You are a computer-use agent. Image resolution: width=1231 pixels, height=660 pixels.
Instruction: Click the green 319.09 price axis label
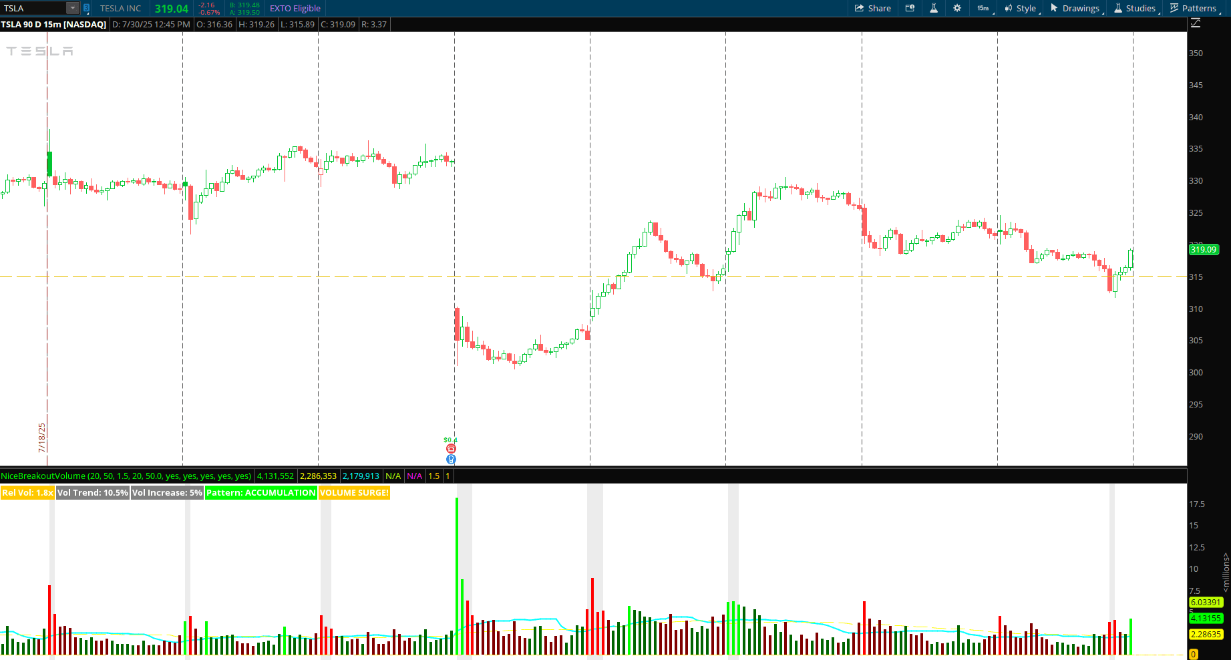[1203, 250]
